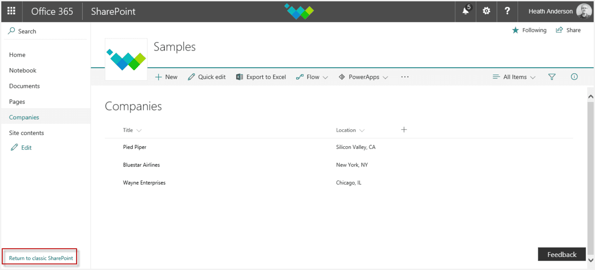Add a column with plus icon

pyautogui.click(x=404, y=129)
